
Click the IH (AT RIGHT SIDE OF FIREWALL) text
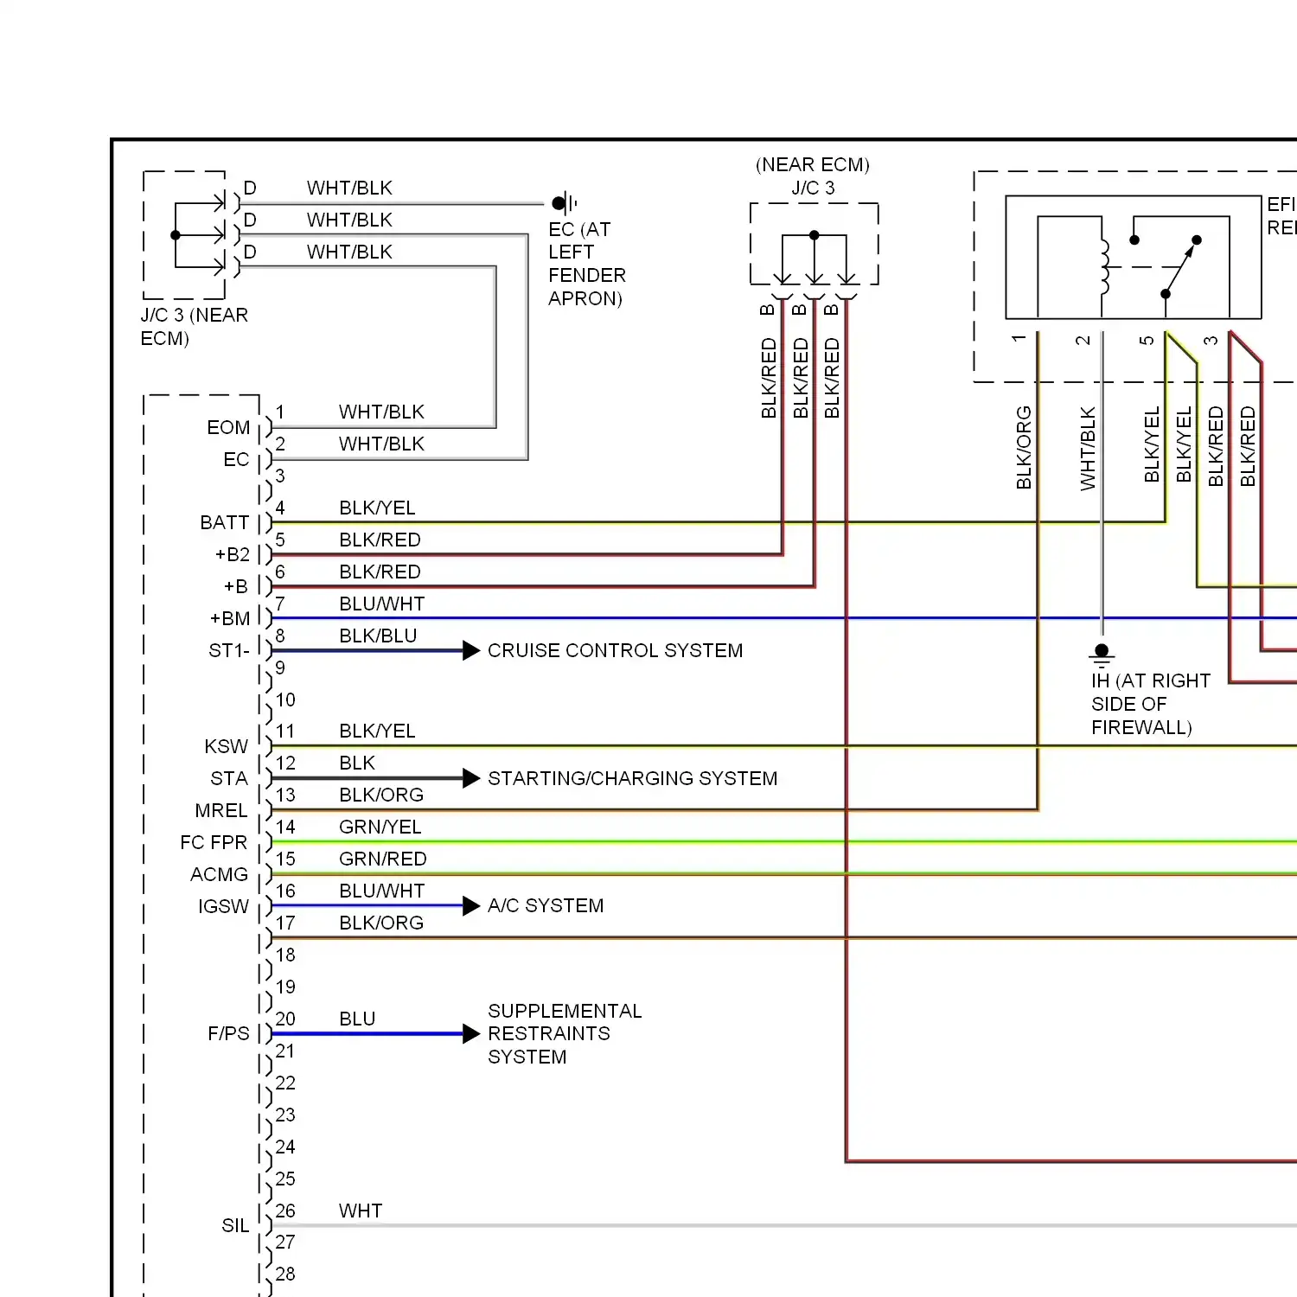(x=1151, y=704)
